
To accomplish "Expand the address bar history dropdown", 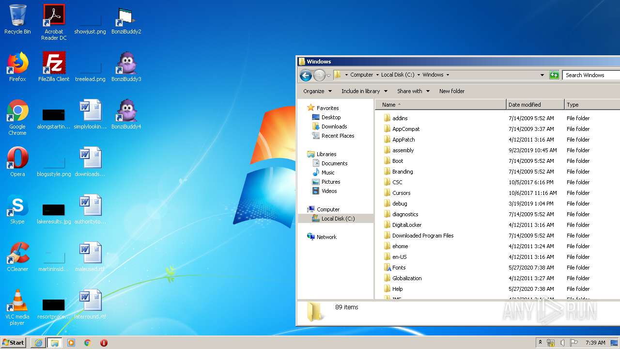I will (542, 75).
